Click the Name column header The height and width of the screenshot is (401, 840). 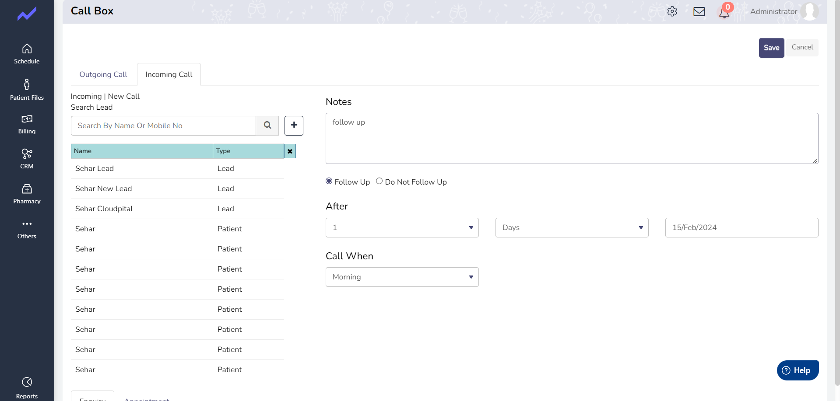point(142,151)
